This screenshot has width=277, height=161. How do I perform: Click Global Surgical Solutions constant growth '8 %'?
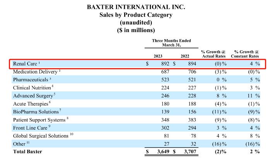coord(255,136)
